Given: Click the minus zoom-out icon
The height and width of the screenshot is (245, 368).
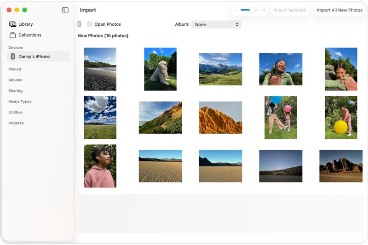Looking at the screenshot, I should tap(235, 10).
